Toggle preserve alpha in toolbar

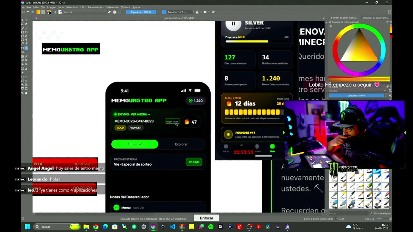point(115,12)
